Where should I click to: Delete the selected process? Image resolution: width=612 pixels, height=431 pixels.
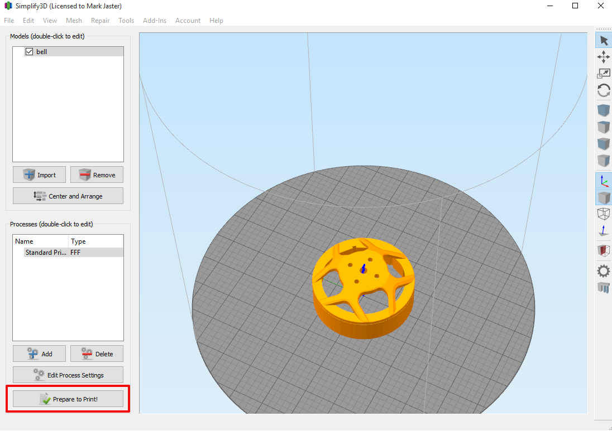pos(97,354)
